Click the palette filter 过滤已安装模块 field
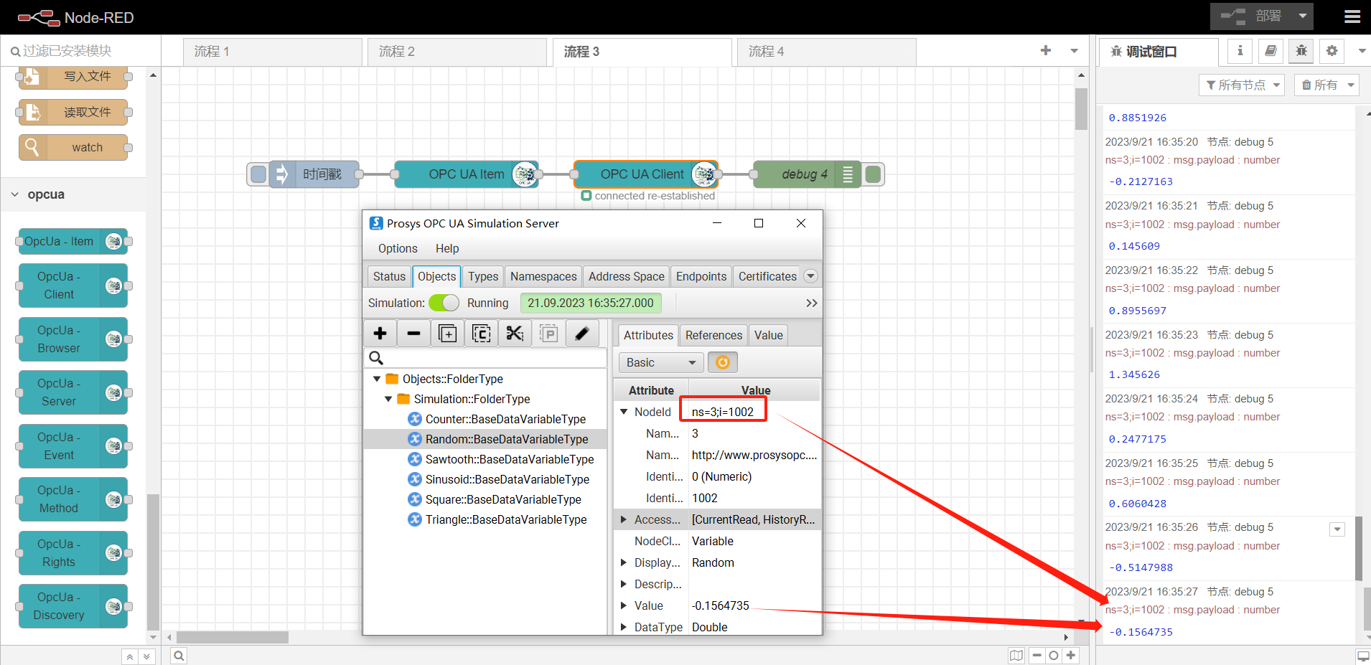Image resolution: width=1371 pixels, height=665 pixels. (x=80, y=51)
